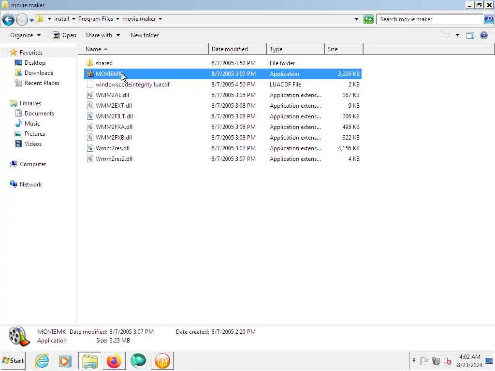495x371 pixels.
Task: Open the Videos library
Action: click(x=33, y=144)
